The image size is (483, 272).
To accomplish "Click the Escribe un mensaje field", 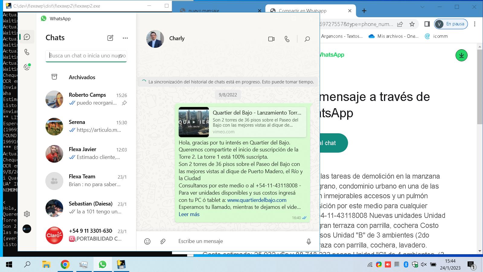I will pos(238,241).
